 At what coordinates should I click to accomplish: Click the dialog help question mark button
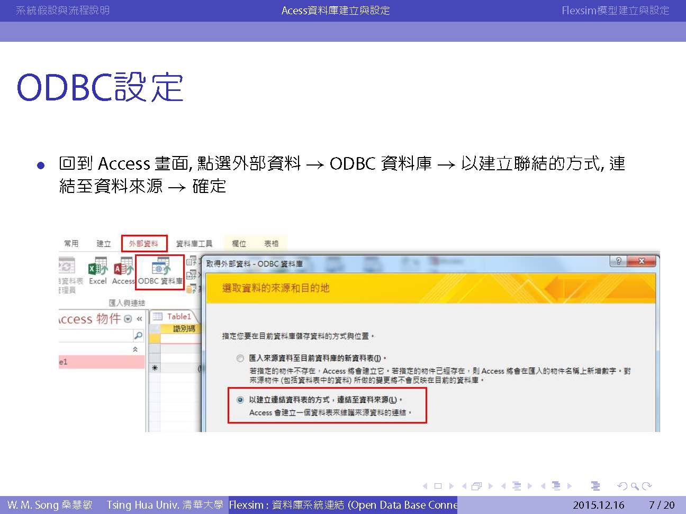618,261
